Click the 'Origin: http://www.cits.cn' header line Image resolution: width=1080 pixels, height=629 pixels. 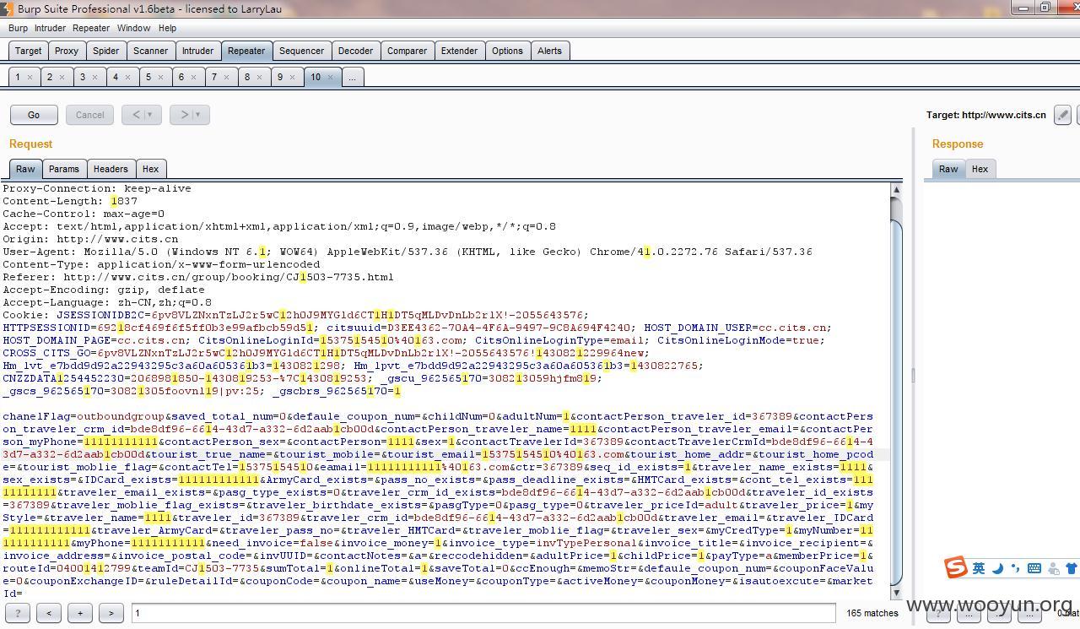(90, 239)
